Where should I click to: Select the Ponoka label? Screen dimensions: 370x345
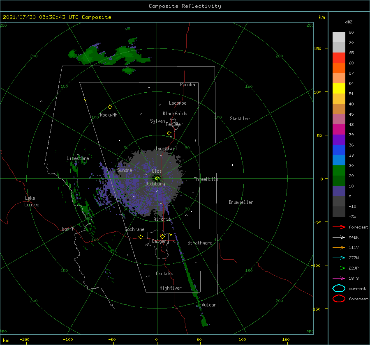[187, 85]
